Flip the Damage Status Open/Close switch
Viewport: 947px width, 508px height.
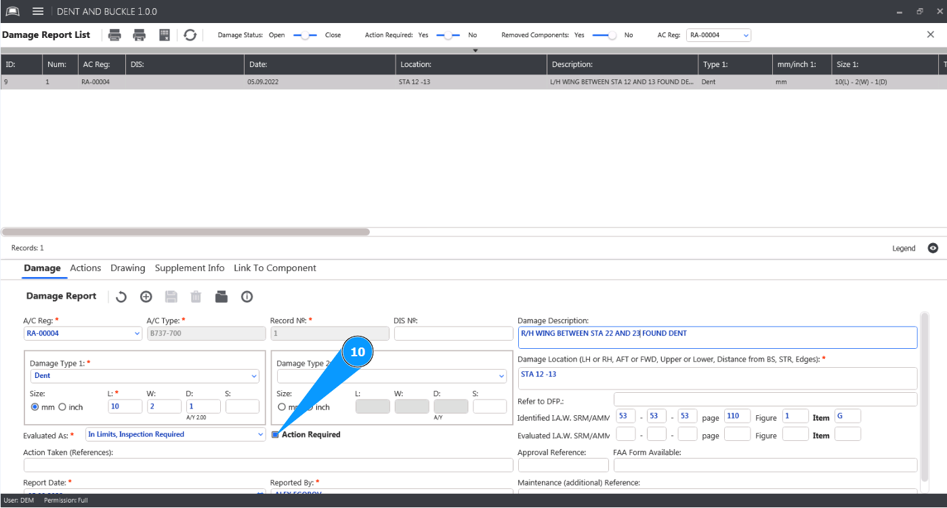(305, 35)
